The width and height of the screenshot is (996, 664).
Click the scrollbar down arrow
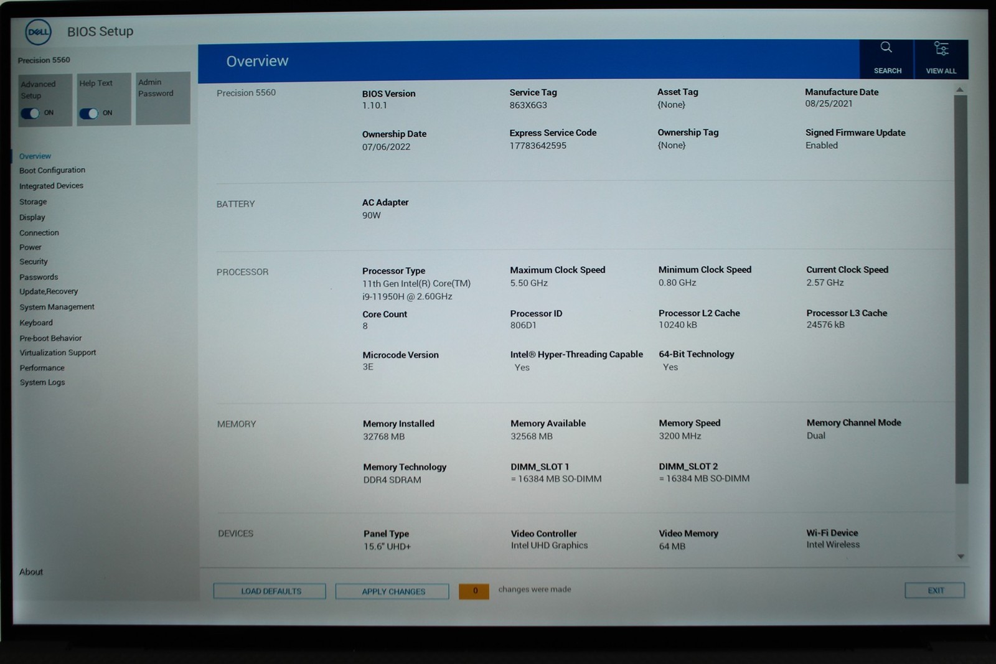coord(961,556)
